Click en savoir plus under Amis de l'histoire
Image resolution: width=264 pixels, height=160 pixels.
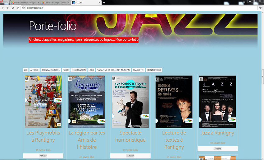[87, 157]
